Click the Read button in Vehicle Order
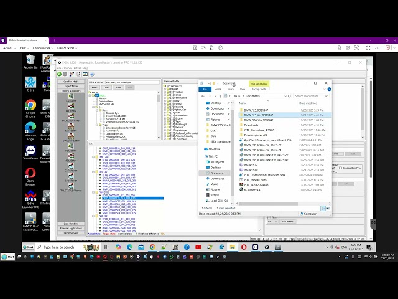The width and height of the screenshot is (398, 299). [x=95, y=87]
